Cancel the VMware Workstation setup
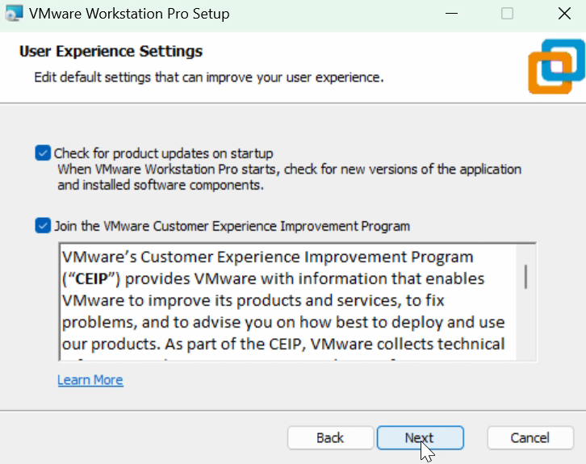 (530, 437)
